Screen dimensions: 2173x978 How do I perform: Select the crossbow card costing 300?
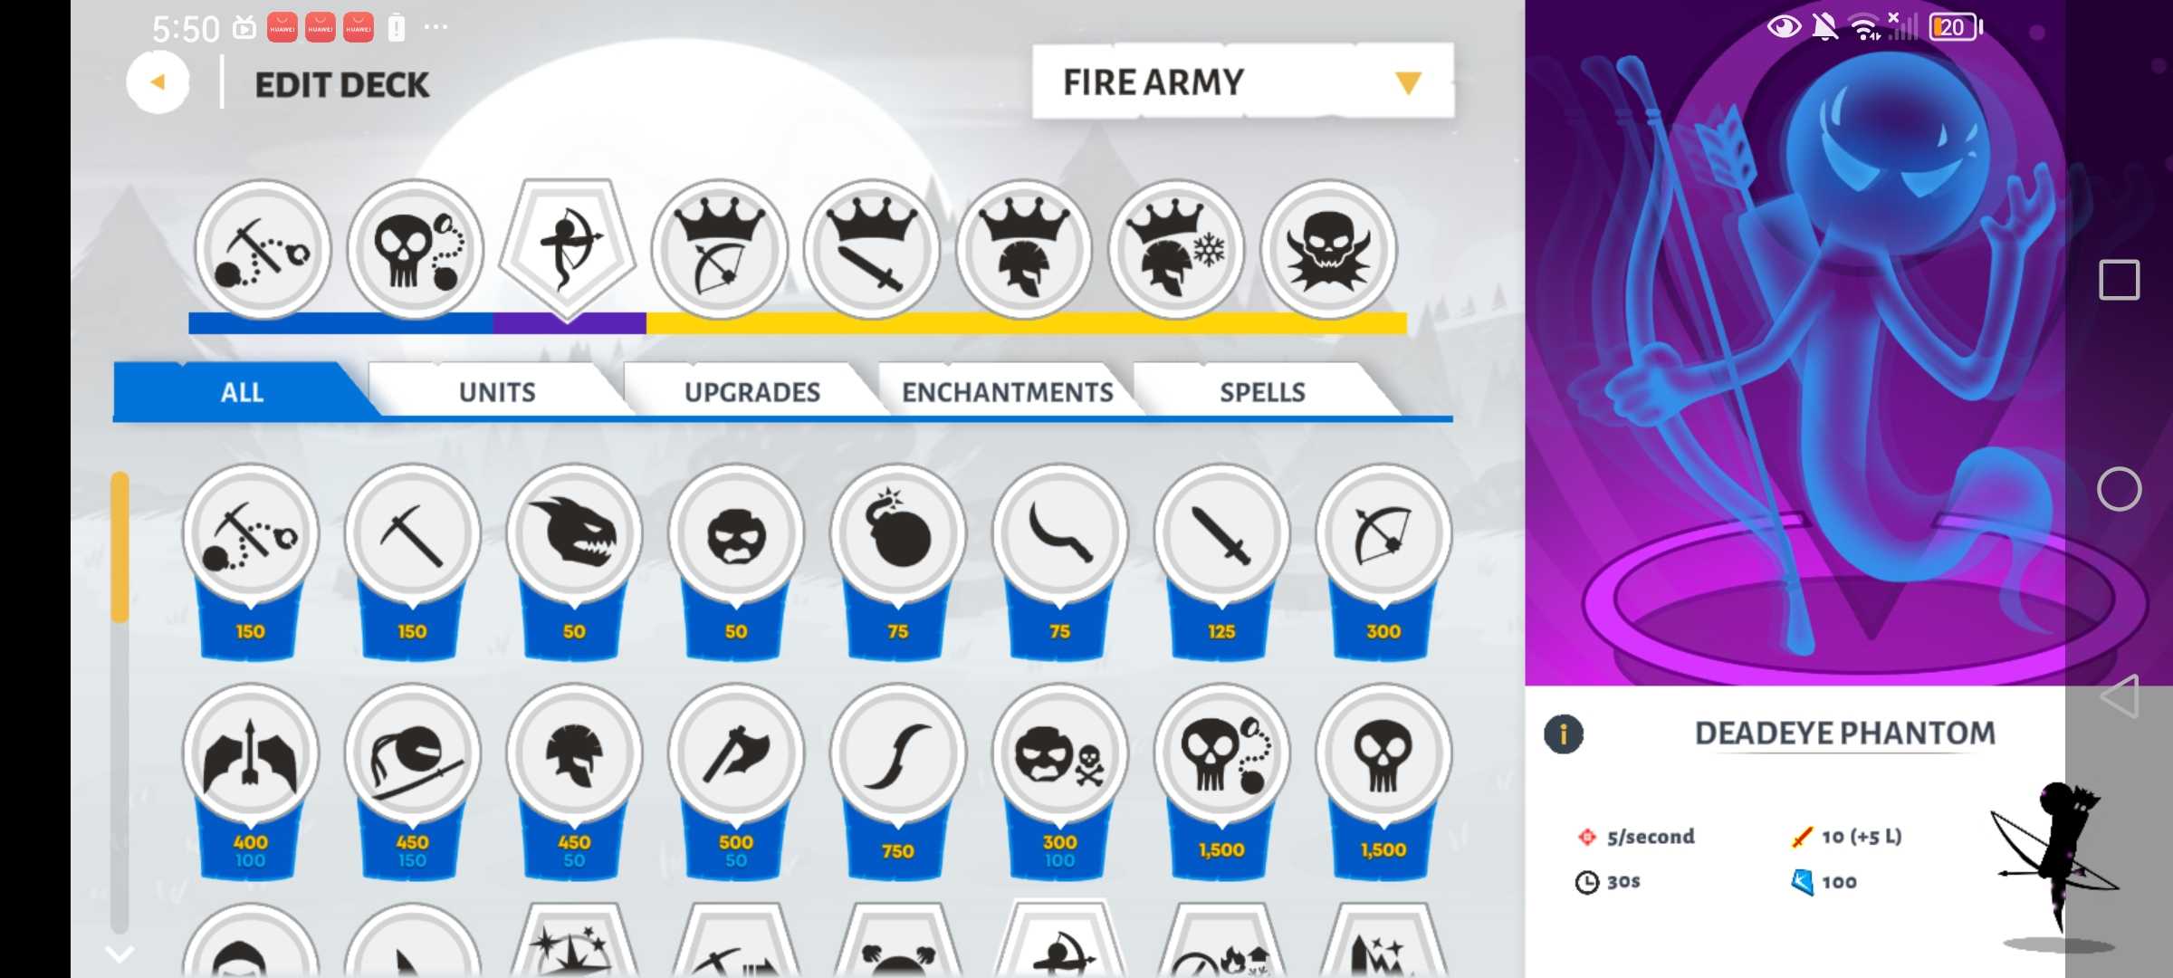[x=1383, y=561]
